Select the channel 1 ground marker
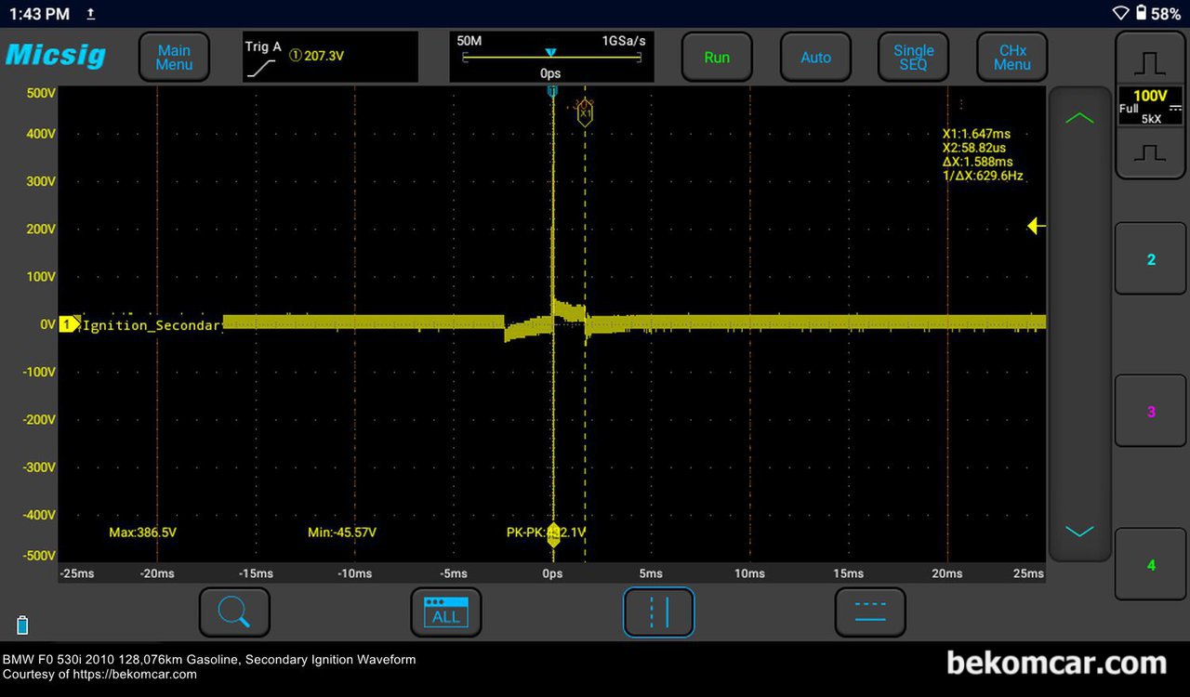Image resolution: width=1190 pixels, height=697 pixels. pyautogui.click(x=70, y=324)
